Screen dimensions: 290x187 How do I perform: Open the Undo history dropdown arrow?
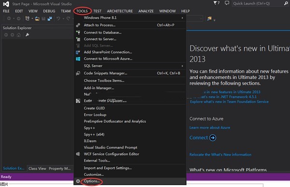click(63, 18)
